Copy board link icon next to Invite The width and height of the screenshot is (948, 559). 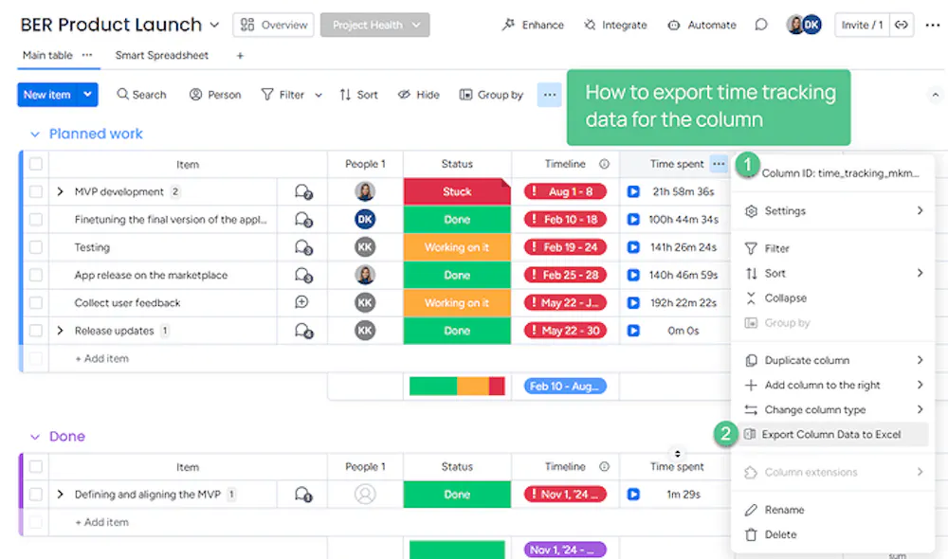[x=902, y=25]
